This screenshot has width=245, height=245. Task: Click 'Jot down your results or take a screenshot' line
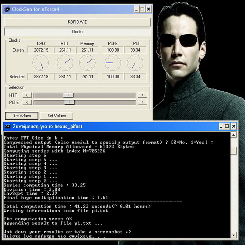67,232
